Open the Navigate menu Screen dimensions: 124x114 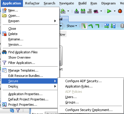(67, 3)
